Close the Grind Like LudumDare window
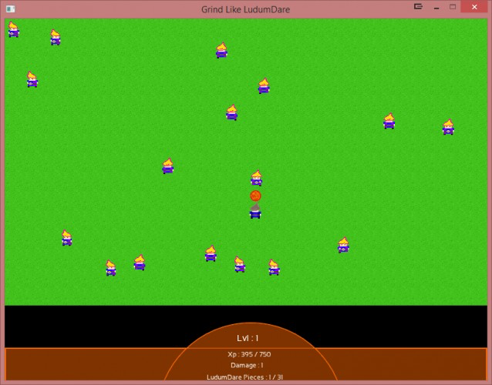 pyautogui.click(x=474, y=7)
